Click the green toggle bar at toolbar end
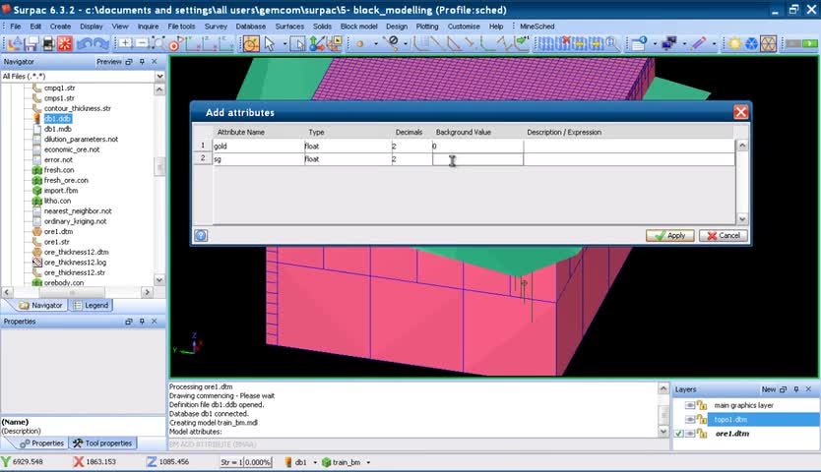The width and height of the screenshot is (821, 472). tap(810, 44)
